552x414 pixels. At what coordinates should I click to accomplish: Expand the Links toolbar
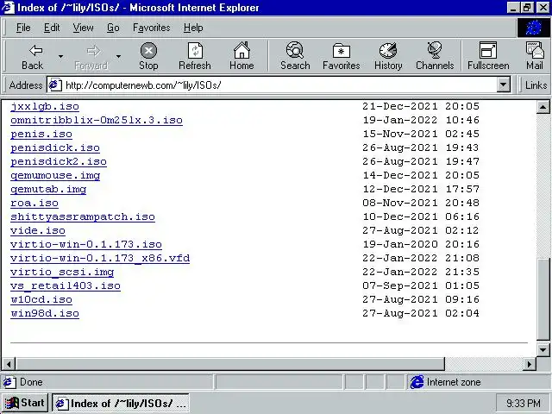536,85
